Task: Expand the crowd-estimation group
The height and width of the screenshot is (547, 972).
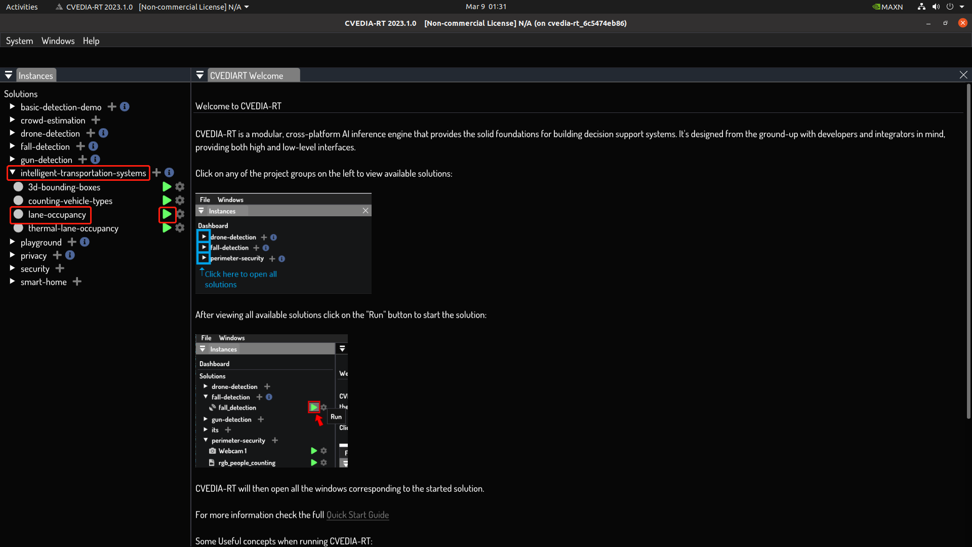Action: pos(12,120)
